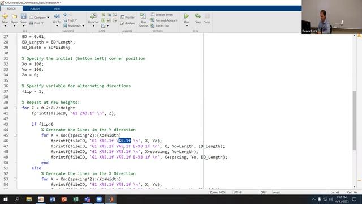Collapse the for loop at line 40
This screenshot has width=362, height=204.
tap(15, 108)
